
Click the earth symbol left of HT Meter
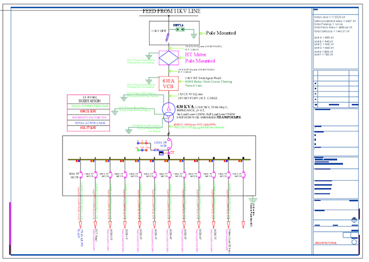(x=149, y=56)
